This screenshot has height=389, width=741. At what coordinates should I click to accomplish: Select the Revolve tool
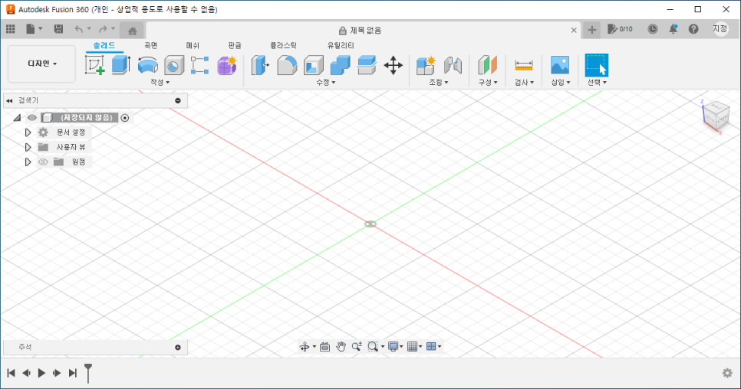click(147, 65)
